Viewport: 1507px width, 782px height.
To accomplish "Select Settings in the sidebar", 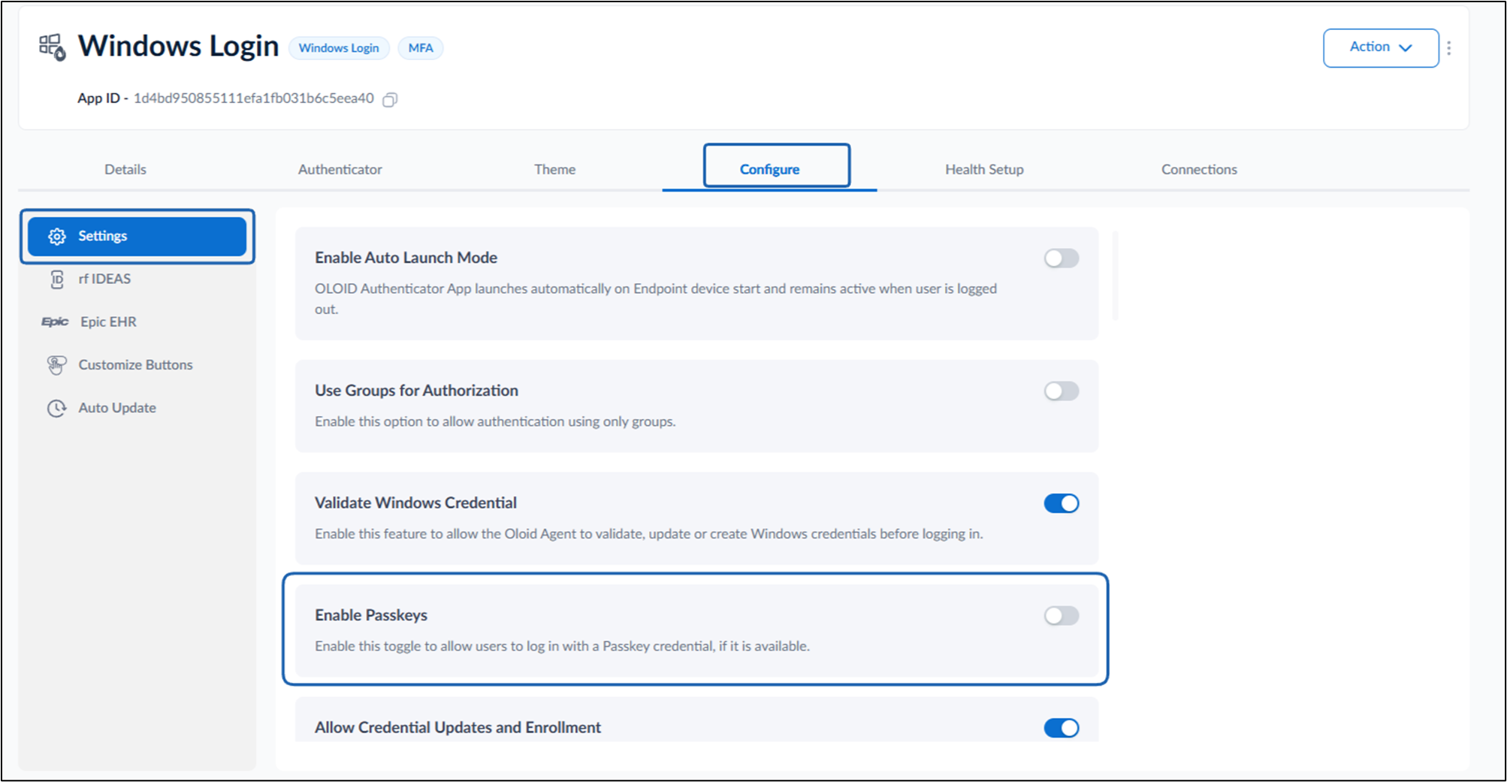I will [137, 237].
